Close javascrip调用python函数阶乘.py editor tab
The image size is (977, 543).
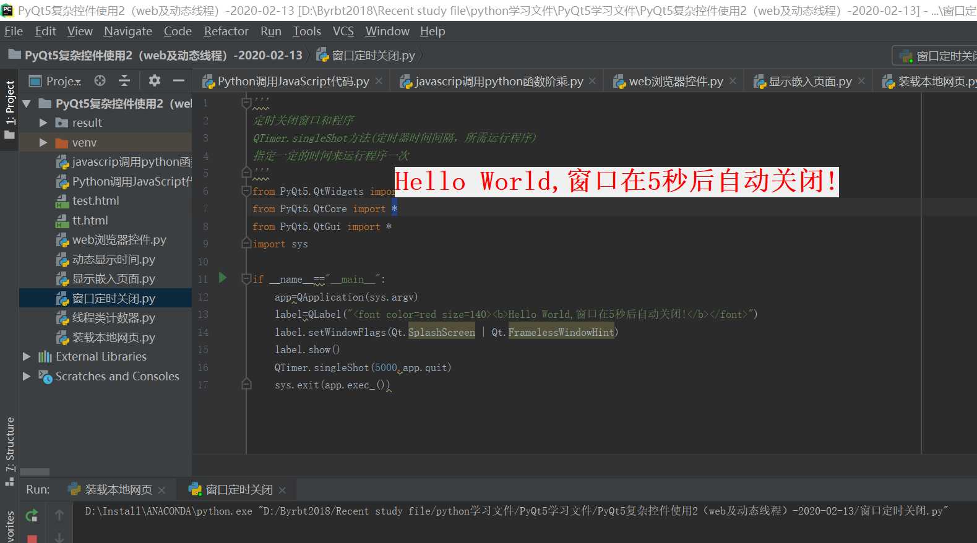(x=592, y=81)
